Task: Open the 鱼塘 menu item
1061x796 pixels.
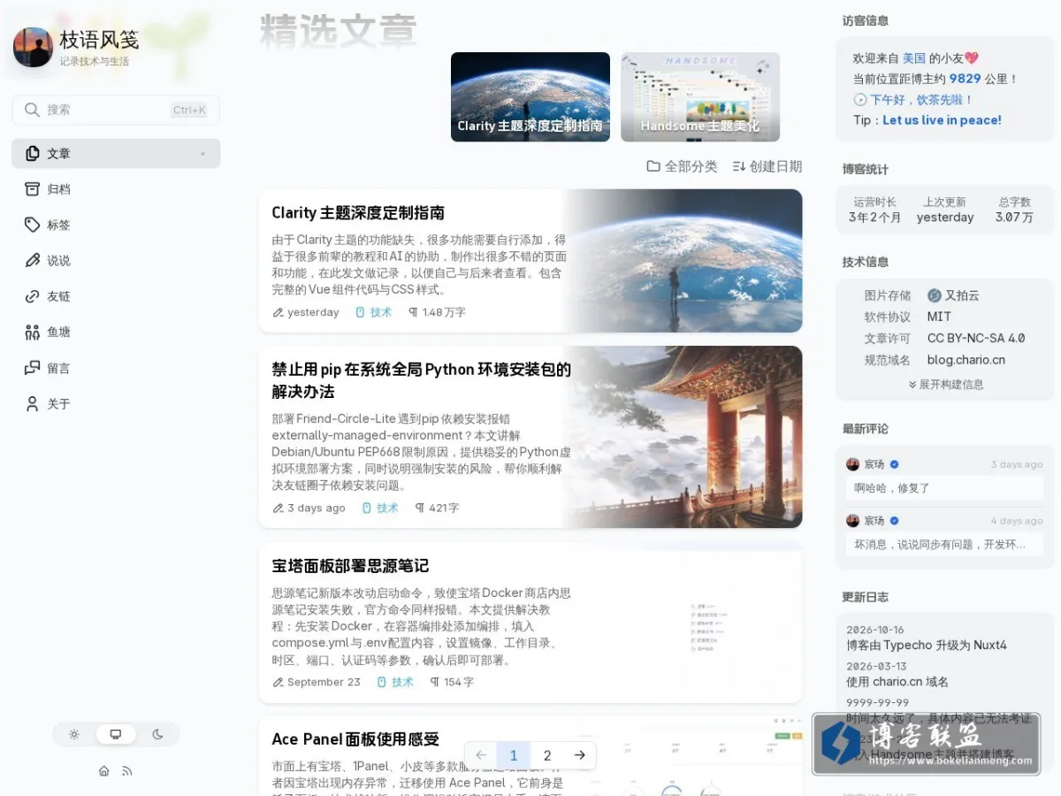Action: coord(116,333)
